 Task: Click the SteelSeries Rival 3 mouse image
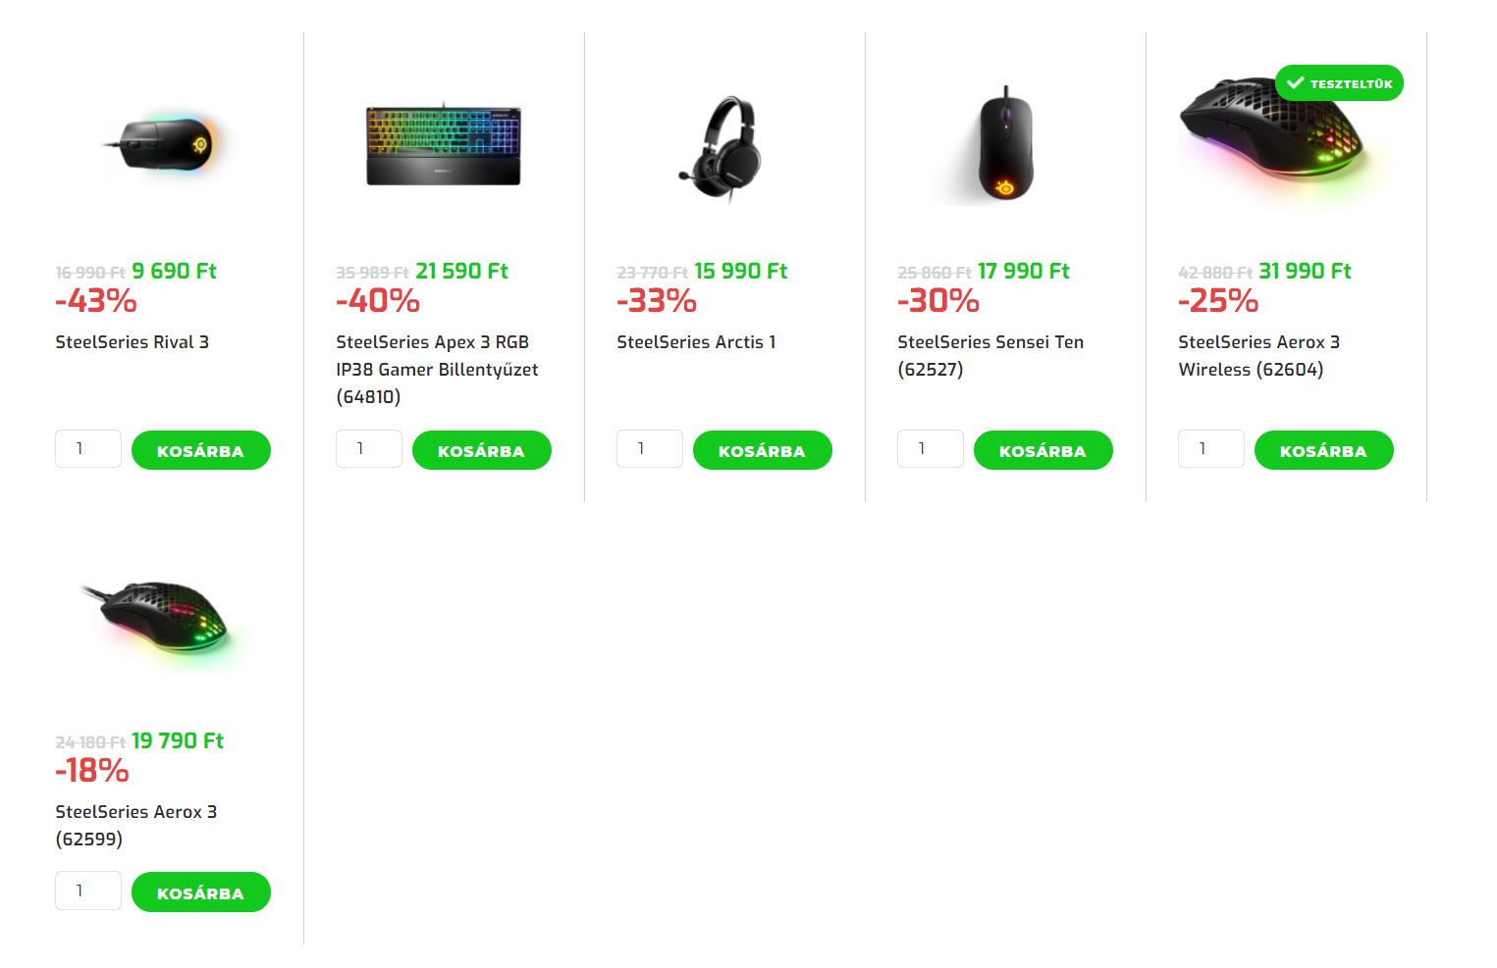click(x=163, y=144)
